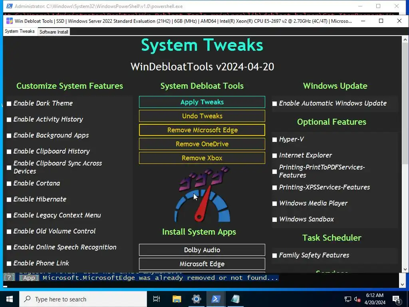The height and width of the screenshot is (307, 409).
Task: Check Family Safety Features task
Action: tap(274, 255)
